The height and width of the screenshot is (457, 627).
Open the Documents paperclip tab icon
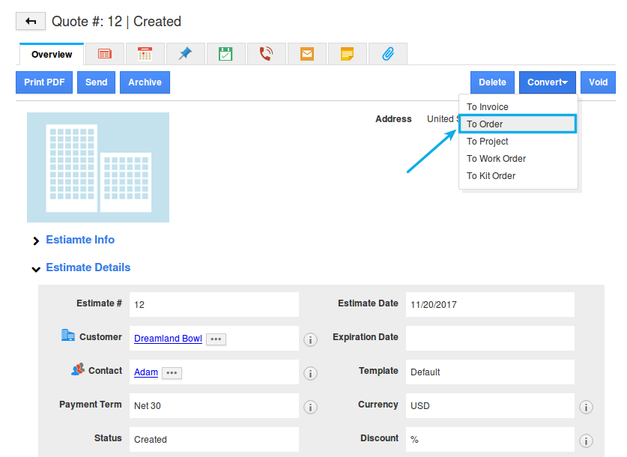(x=387, y=54)
